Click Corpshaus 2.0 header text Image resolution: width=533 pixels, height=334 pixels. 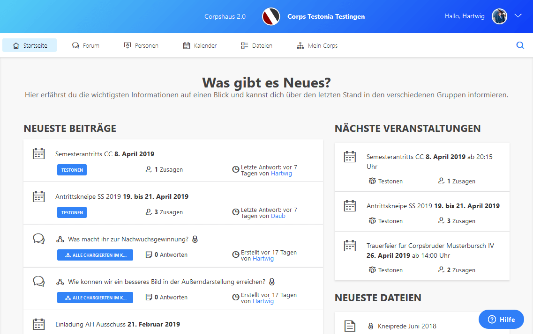[225, 17]
